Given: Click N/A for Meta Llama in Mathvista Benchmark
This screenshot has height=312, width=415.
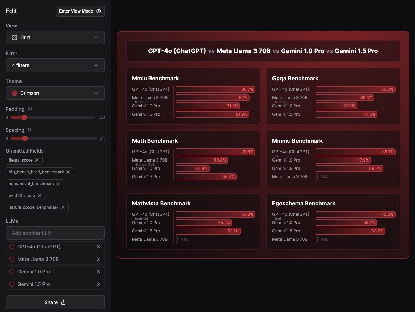Looking at the screenshot, I should pyautogui.click(x=184, y=239).
